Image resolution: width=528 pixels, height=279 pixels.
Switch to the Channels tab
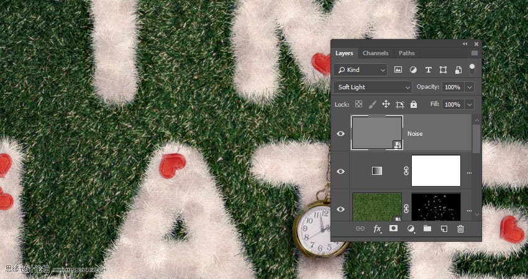(x=375, y=53)
